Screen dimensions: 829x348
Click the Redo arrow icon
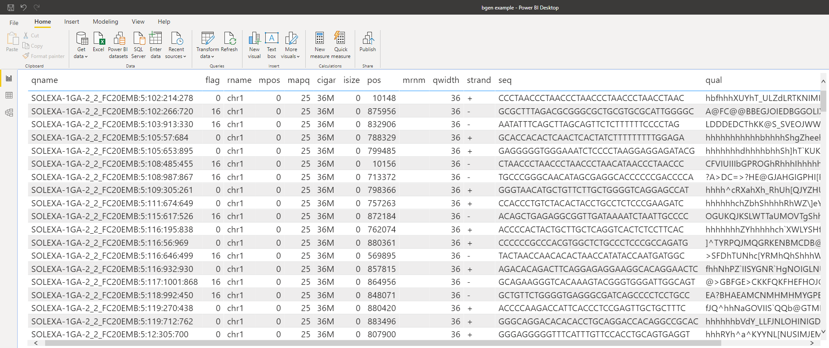pyautogui.click(x=37, y=7)
